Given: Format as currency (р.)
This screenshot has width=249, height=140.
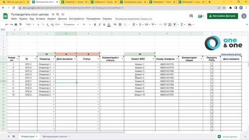Looking at the screenshot, I should pyautogui.click(x=39, y=24).
